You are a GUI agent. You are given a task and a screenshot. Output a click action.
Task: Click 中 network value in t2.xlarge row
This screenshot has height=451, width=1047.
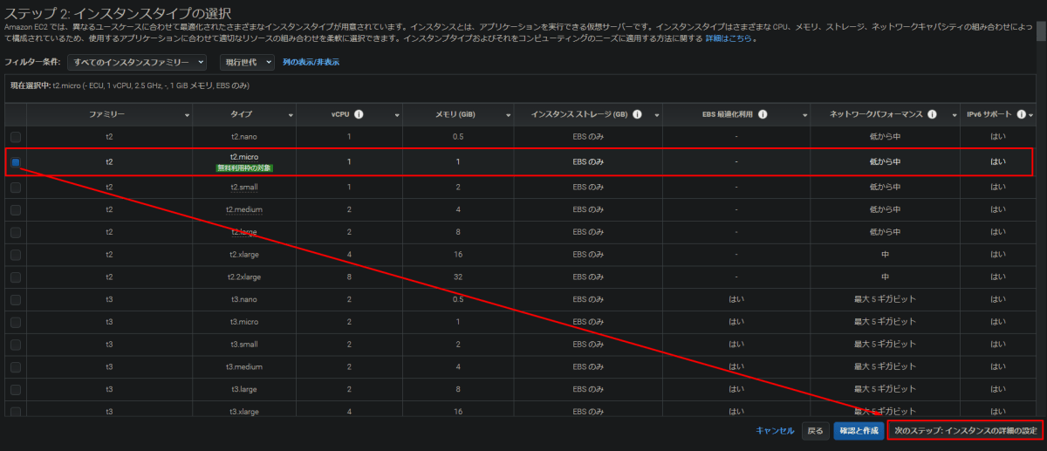pos(885,255)
